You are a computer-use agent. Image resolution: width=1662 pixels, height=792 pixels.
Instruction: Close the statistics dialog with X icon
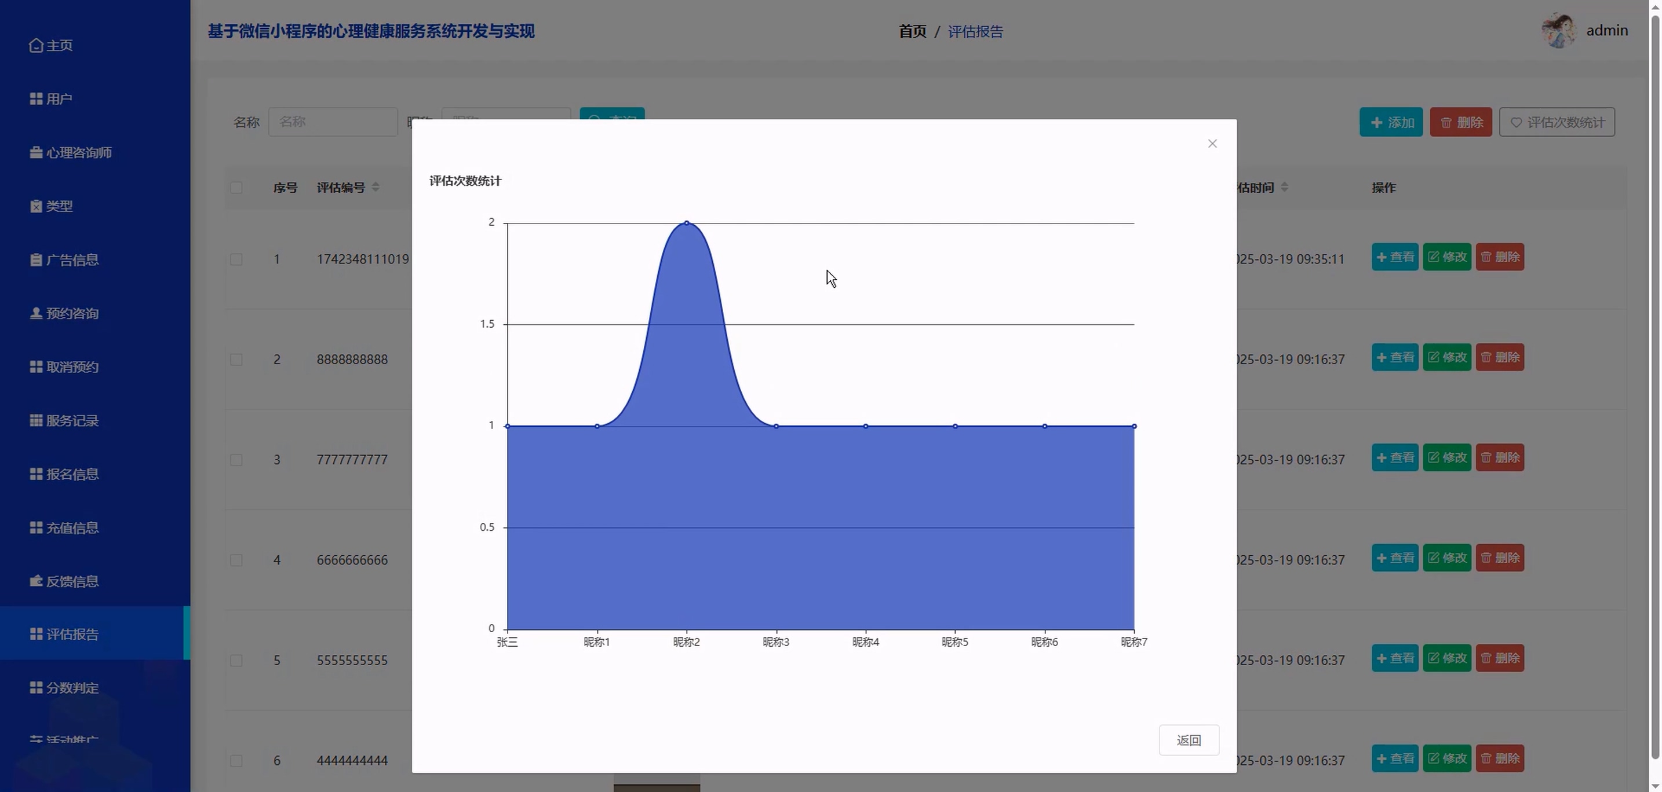1212,144
